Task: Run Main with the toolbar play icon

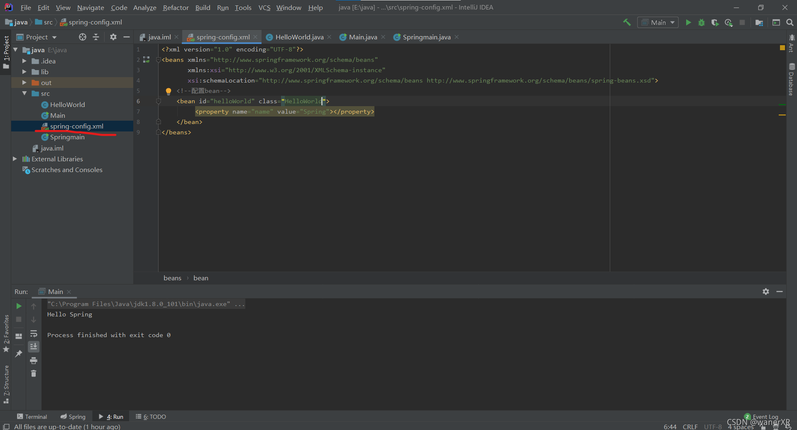Action: click(688, 22)
